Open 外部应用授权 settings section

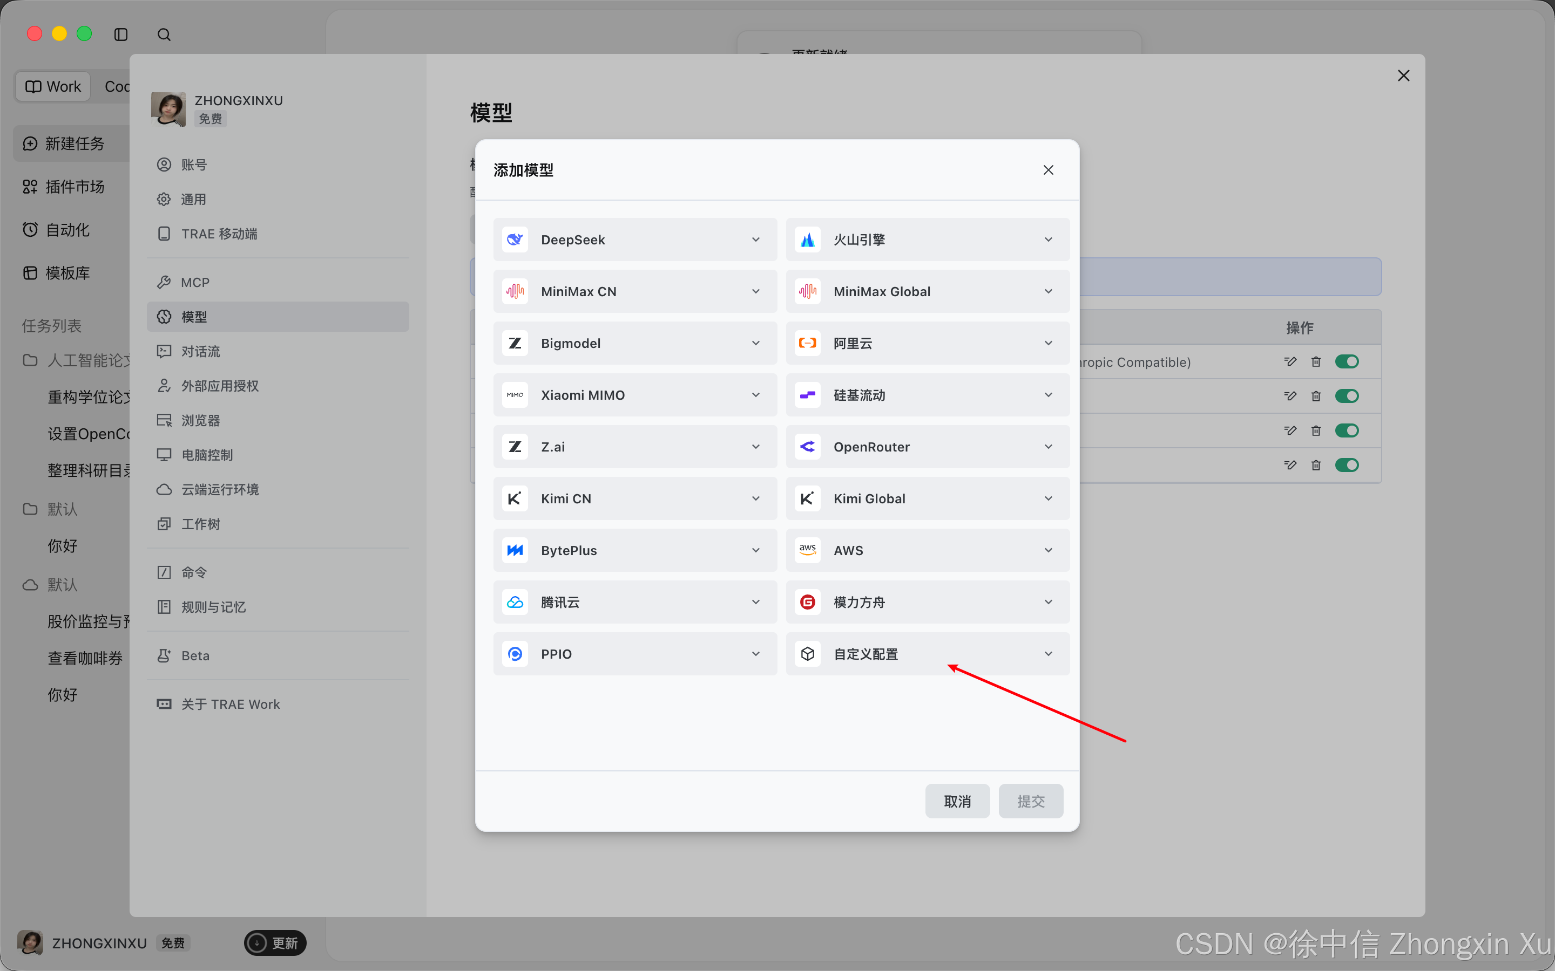[278, 386]
